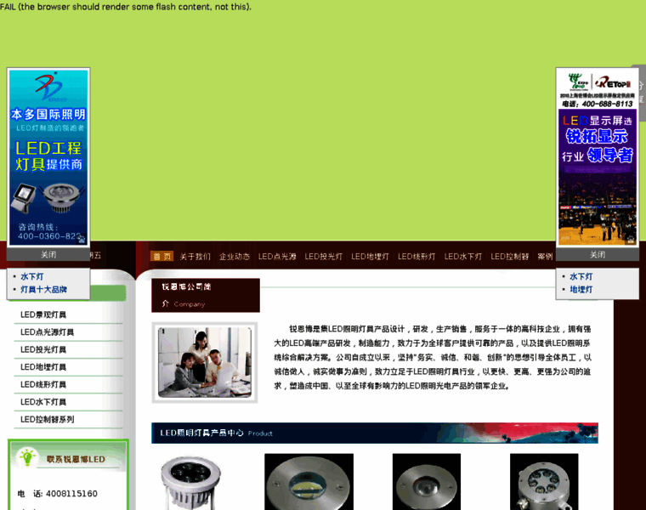Click the 锐思博公司简介 Company heading
Image resolution: width=646 pixels, height=510 pixels.
pos(206,295)
